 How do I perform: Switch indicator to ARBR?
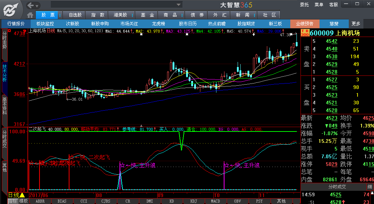pyautogui.click(x=40, y=201)
